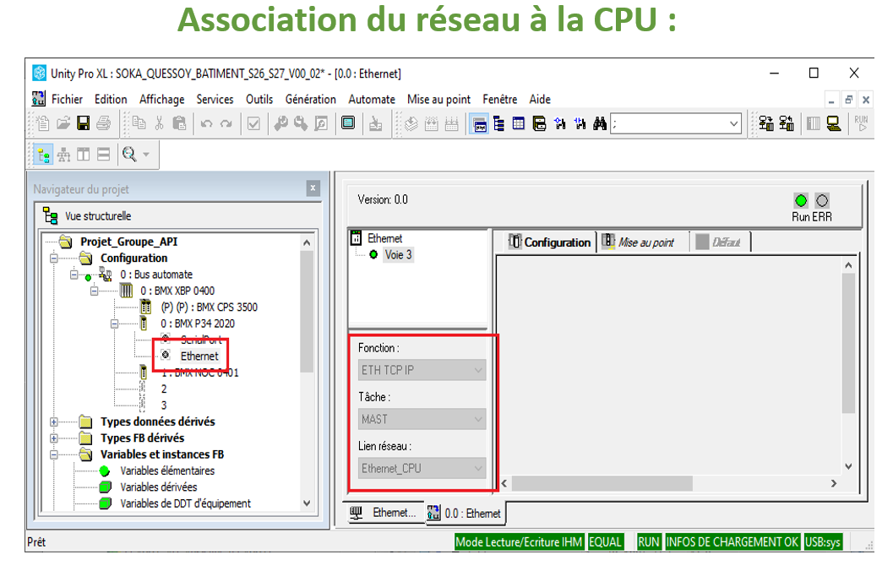Click the project analysis checkmark icon
The width and height of the screenshot is (893, 582).
click(253, 123)
